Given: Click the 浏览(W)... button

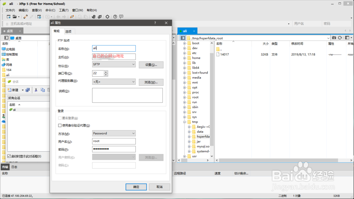Looking at the screenshot, I should [151, 82].
